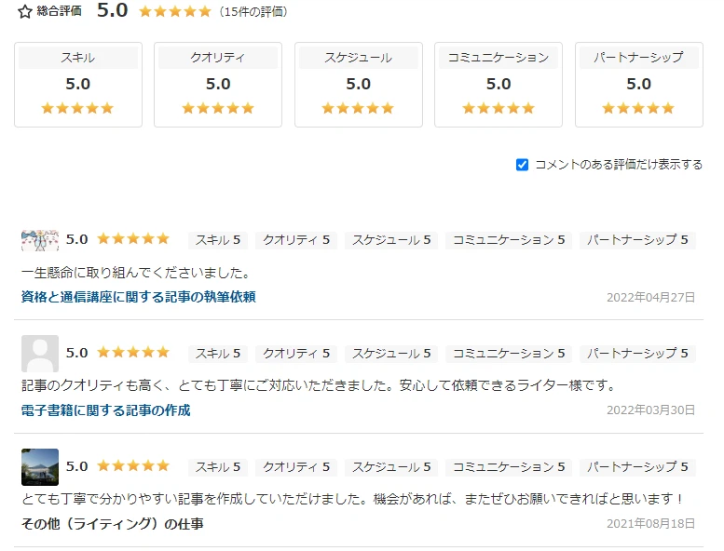Click その他（ライティング）の仕事 title
This screenshot has height=551, width=724.
[x=113, y=524]
